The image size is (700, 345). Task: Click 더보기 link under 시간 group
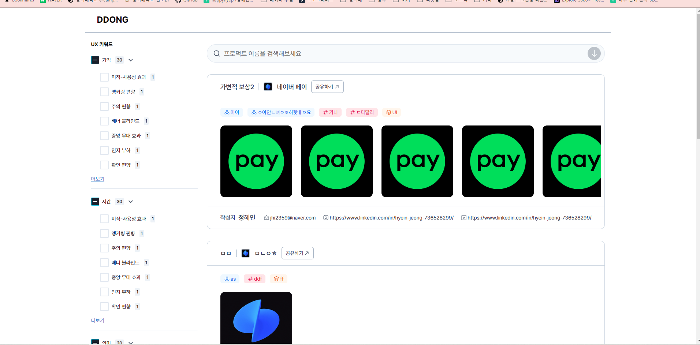click(98, 320)
